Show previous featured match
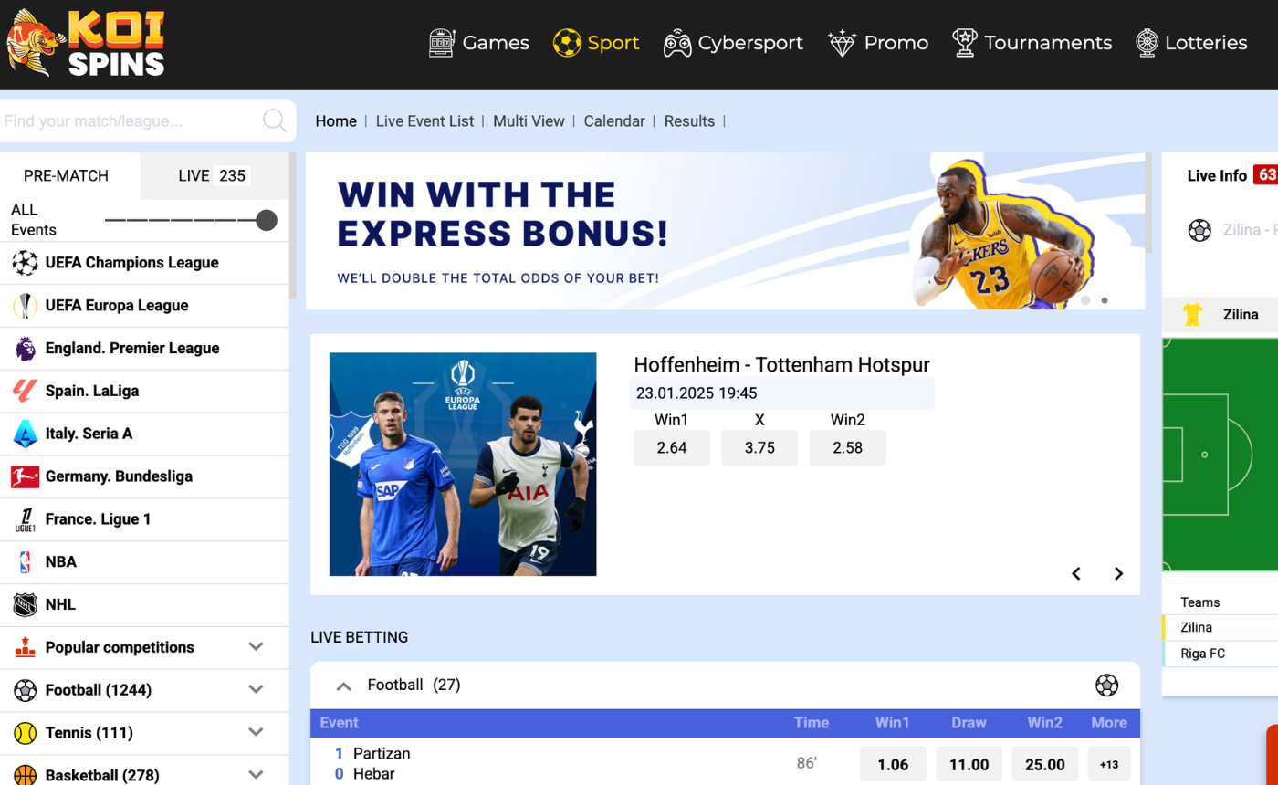1278x785 pixels. pos(1076,574)
